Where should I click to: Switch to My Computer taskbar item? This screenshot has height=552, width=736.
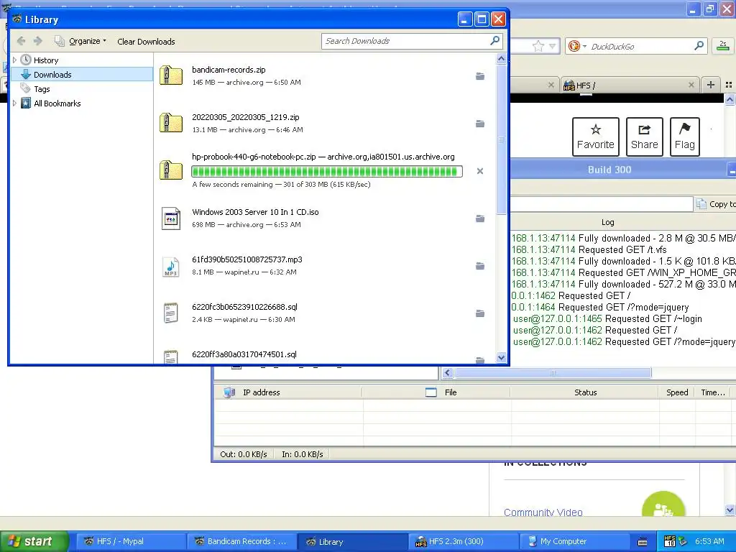(x=573, y=541)
